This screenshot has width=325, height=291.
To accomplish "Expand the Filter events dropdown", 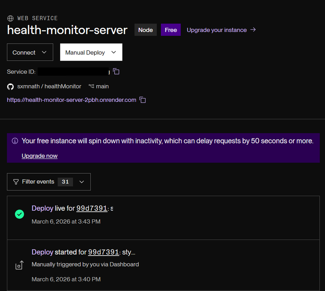I will 49,182.
